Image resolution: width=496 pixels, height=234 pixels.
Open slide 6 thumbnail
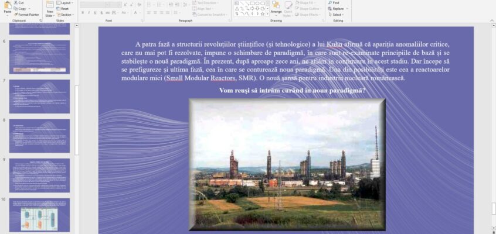[x=39, y=57]
